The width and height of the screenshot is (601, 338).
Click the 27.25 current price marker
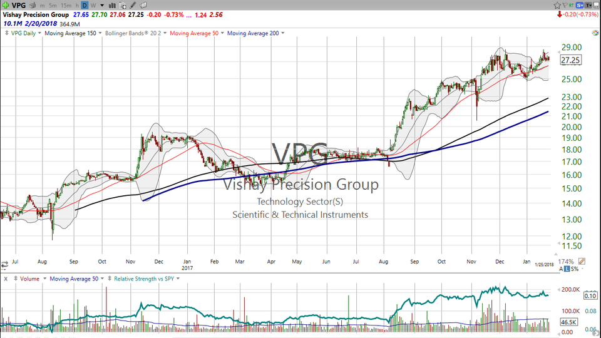pos(570,60)
